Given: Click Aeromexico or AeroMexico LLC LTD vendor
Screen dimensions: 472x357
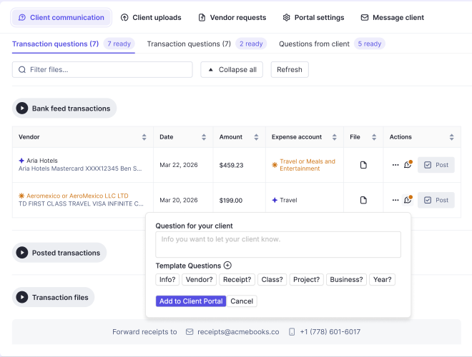Looking at the screenshot, I should tap(77, 196).
